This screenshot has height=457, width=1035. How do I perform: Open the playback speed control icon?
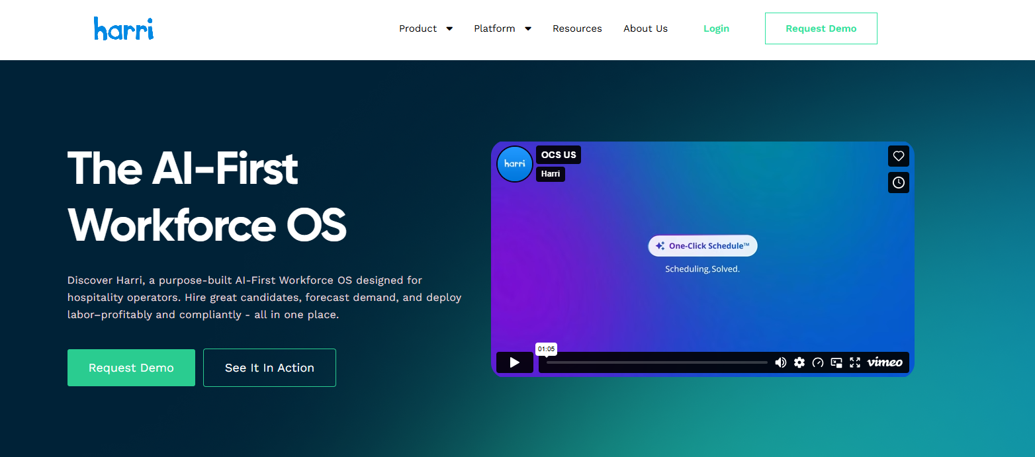[818, 362]
